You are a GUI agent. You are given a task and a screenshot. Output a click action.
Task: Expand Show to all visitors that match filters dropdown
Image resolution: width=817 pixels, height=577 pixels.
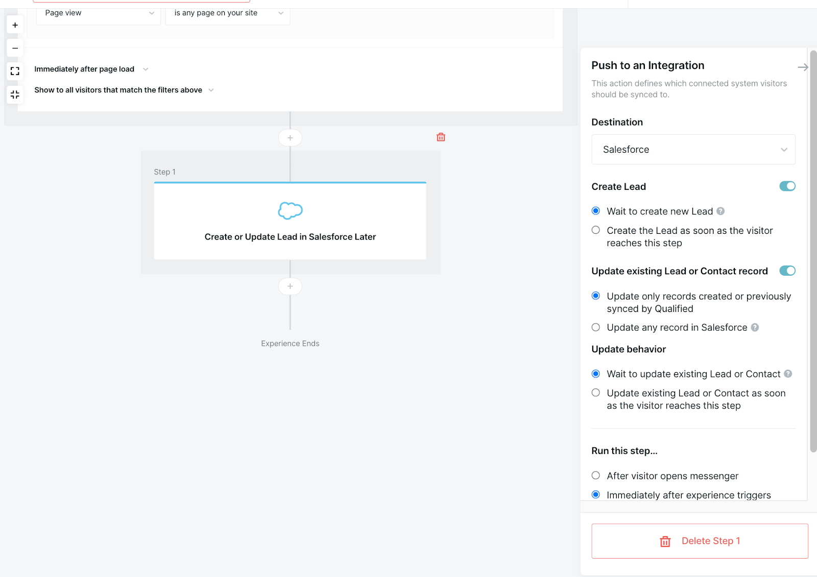(x=124, y=90)
